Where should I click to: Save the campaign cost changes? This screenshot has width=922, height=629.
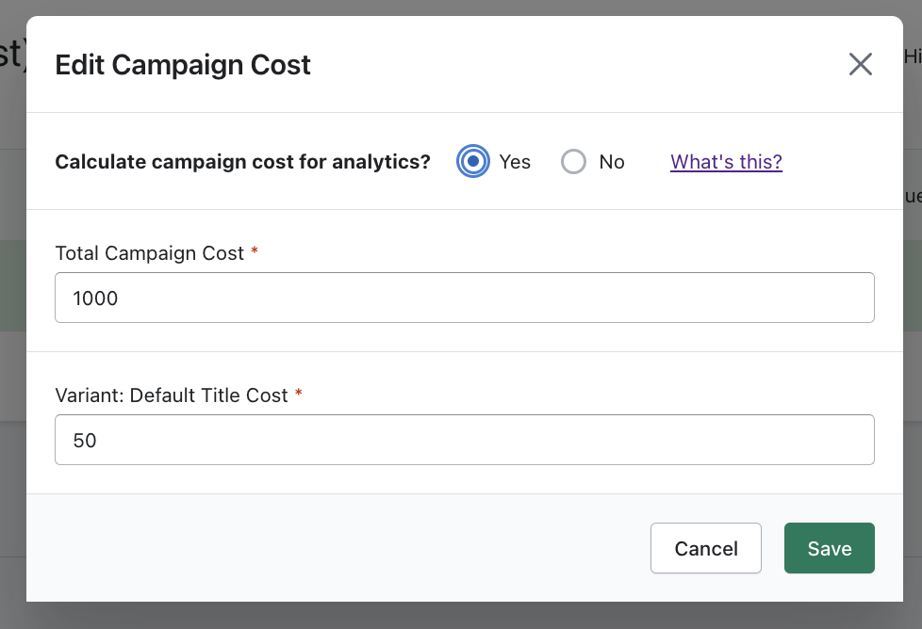click(x=829, y=548)
